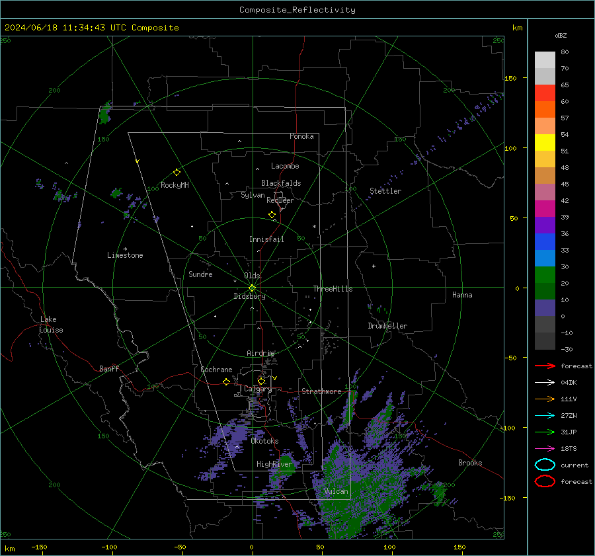Pick the blue 36–33 dBZ swatch
The height and width of the screenshot is (556, 595).
[545, 241]
